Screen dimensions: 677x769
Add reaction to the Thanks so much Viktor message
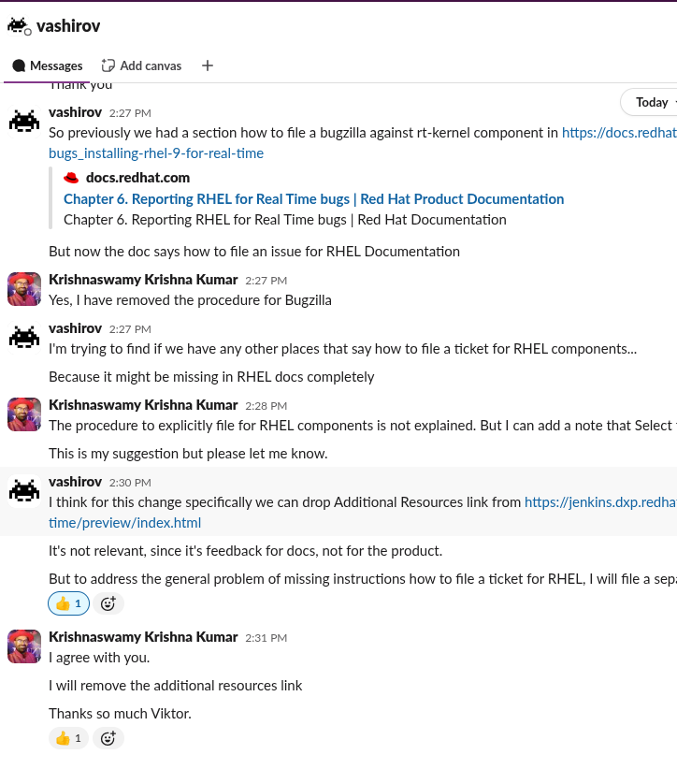click(108, 738)
